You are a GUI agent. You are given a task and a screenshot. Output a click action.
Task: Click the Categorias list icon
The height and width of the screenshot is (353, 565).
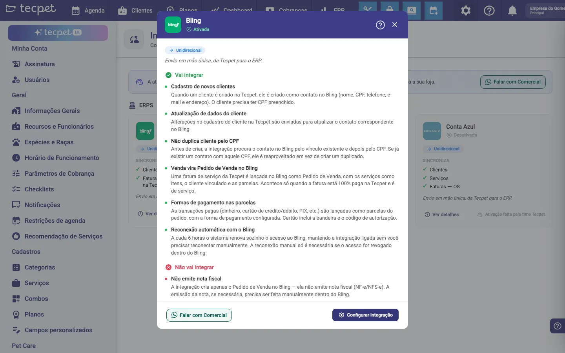[x=16, y=267]
